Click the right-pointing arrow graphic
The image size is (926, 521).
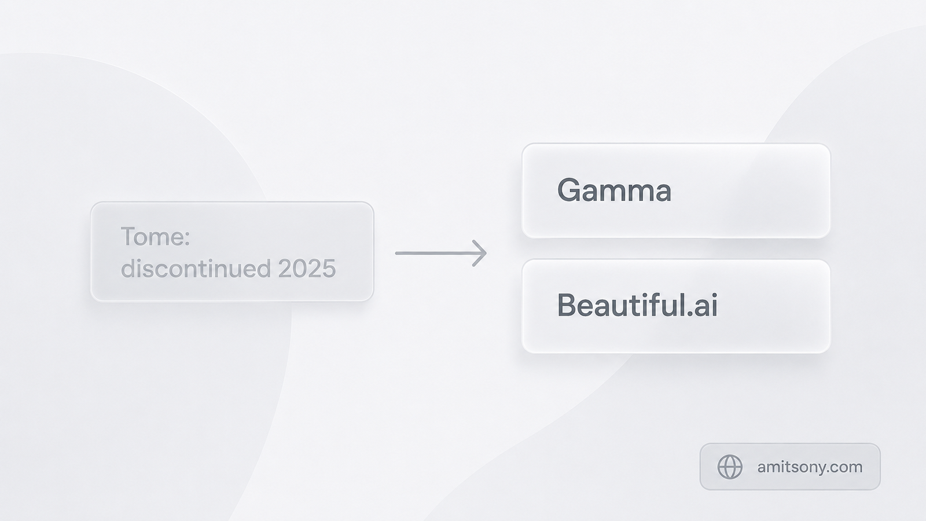coord(441,253)
